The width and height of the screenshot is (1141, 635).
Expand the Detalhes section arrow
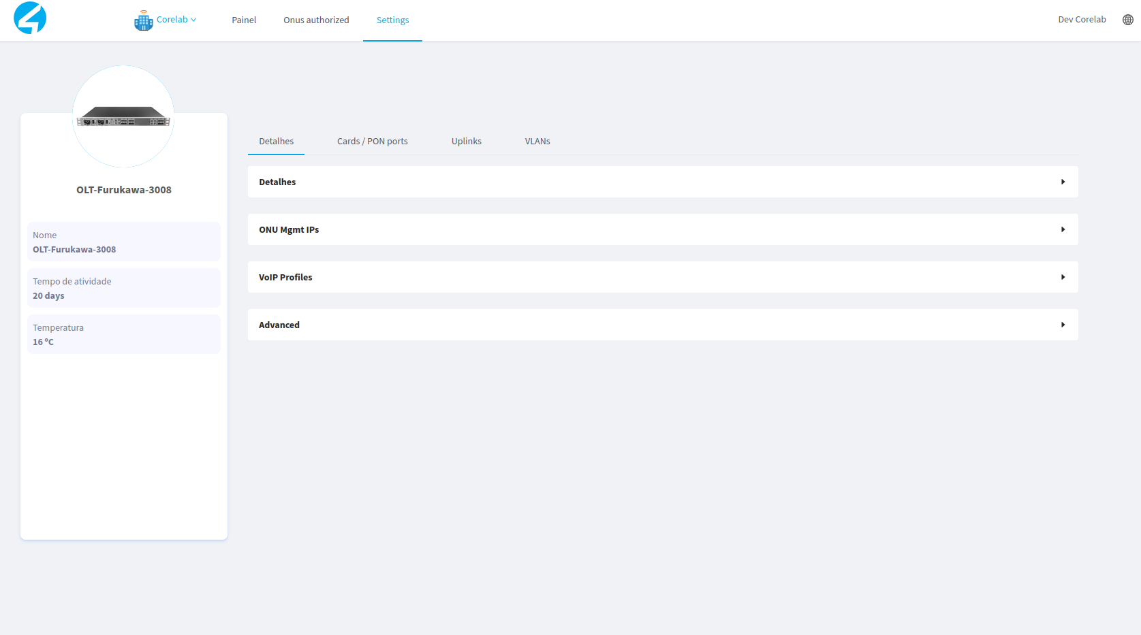click(x=1062, y=182)
